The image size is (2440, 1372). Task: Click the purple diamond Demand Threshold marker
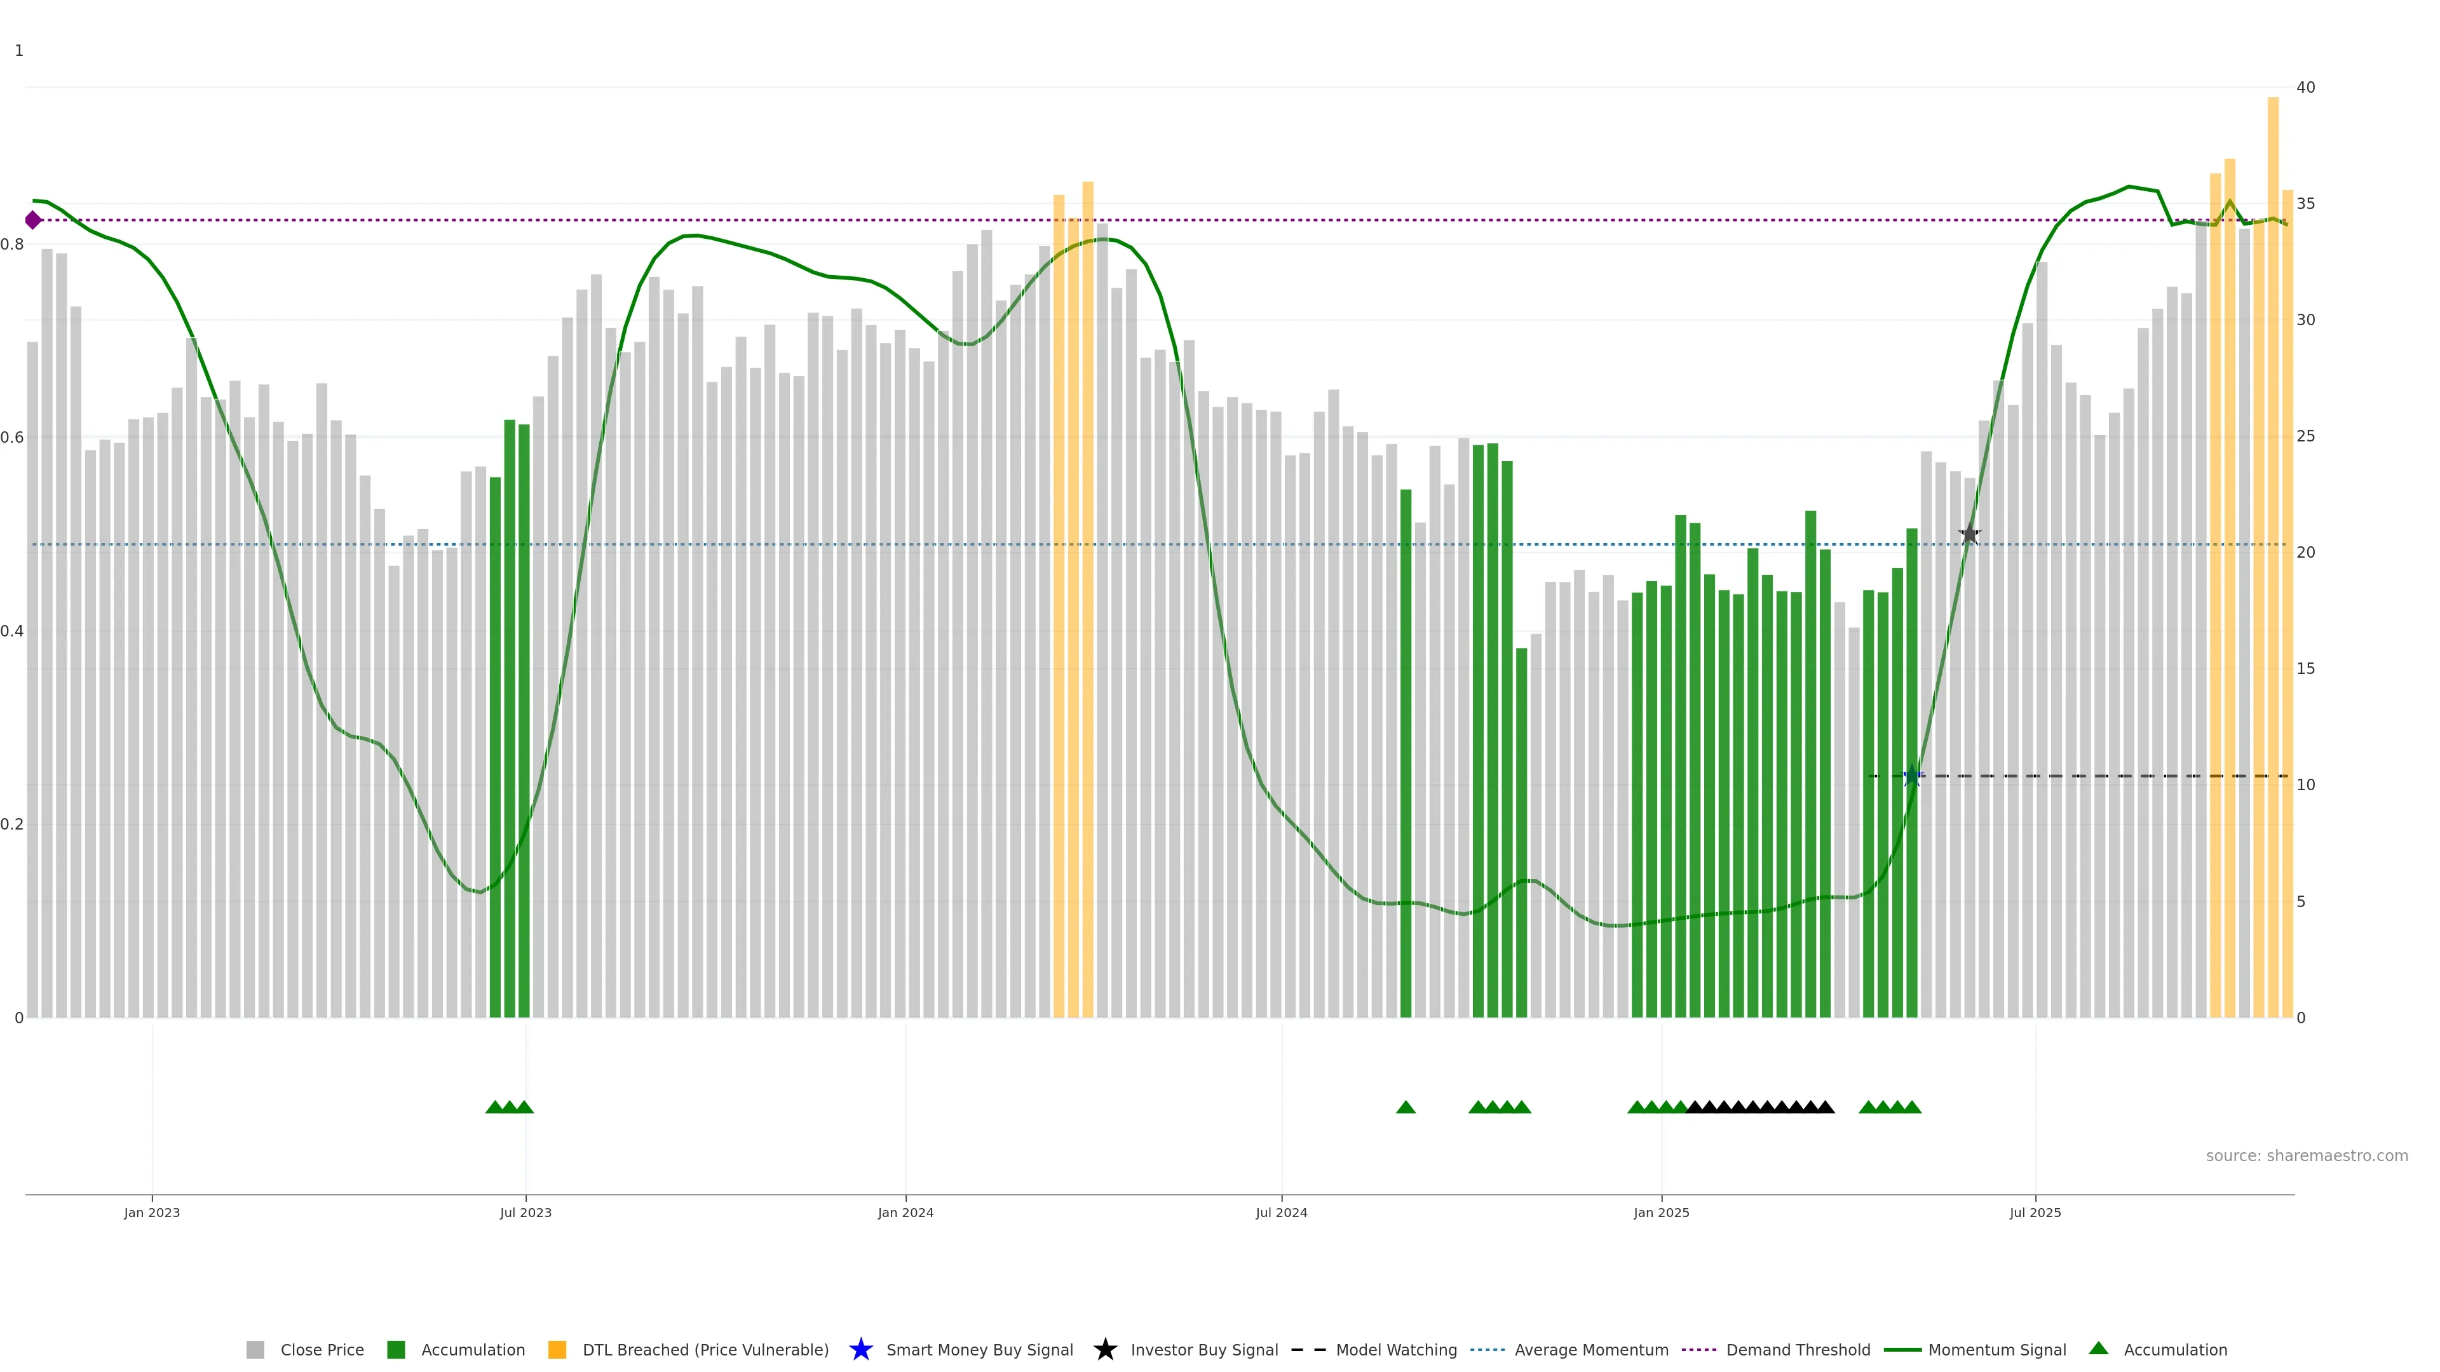pos(33,220)
